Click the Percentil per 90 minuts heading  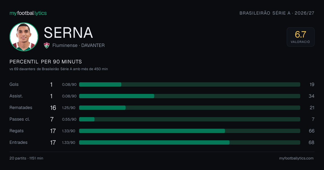pos(46,62)
